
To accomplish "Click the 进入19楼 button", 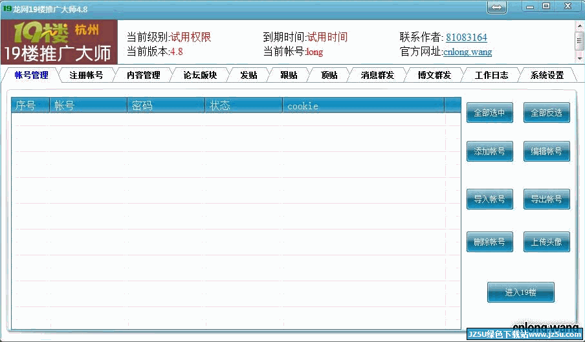I will pyautogui.click(x=520, y=292).
